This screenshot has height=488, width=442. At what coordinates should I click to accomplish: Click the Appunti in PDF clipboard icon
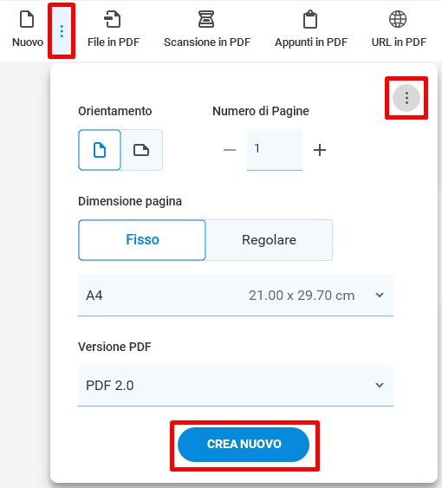click(310, 19)
